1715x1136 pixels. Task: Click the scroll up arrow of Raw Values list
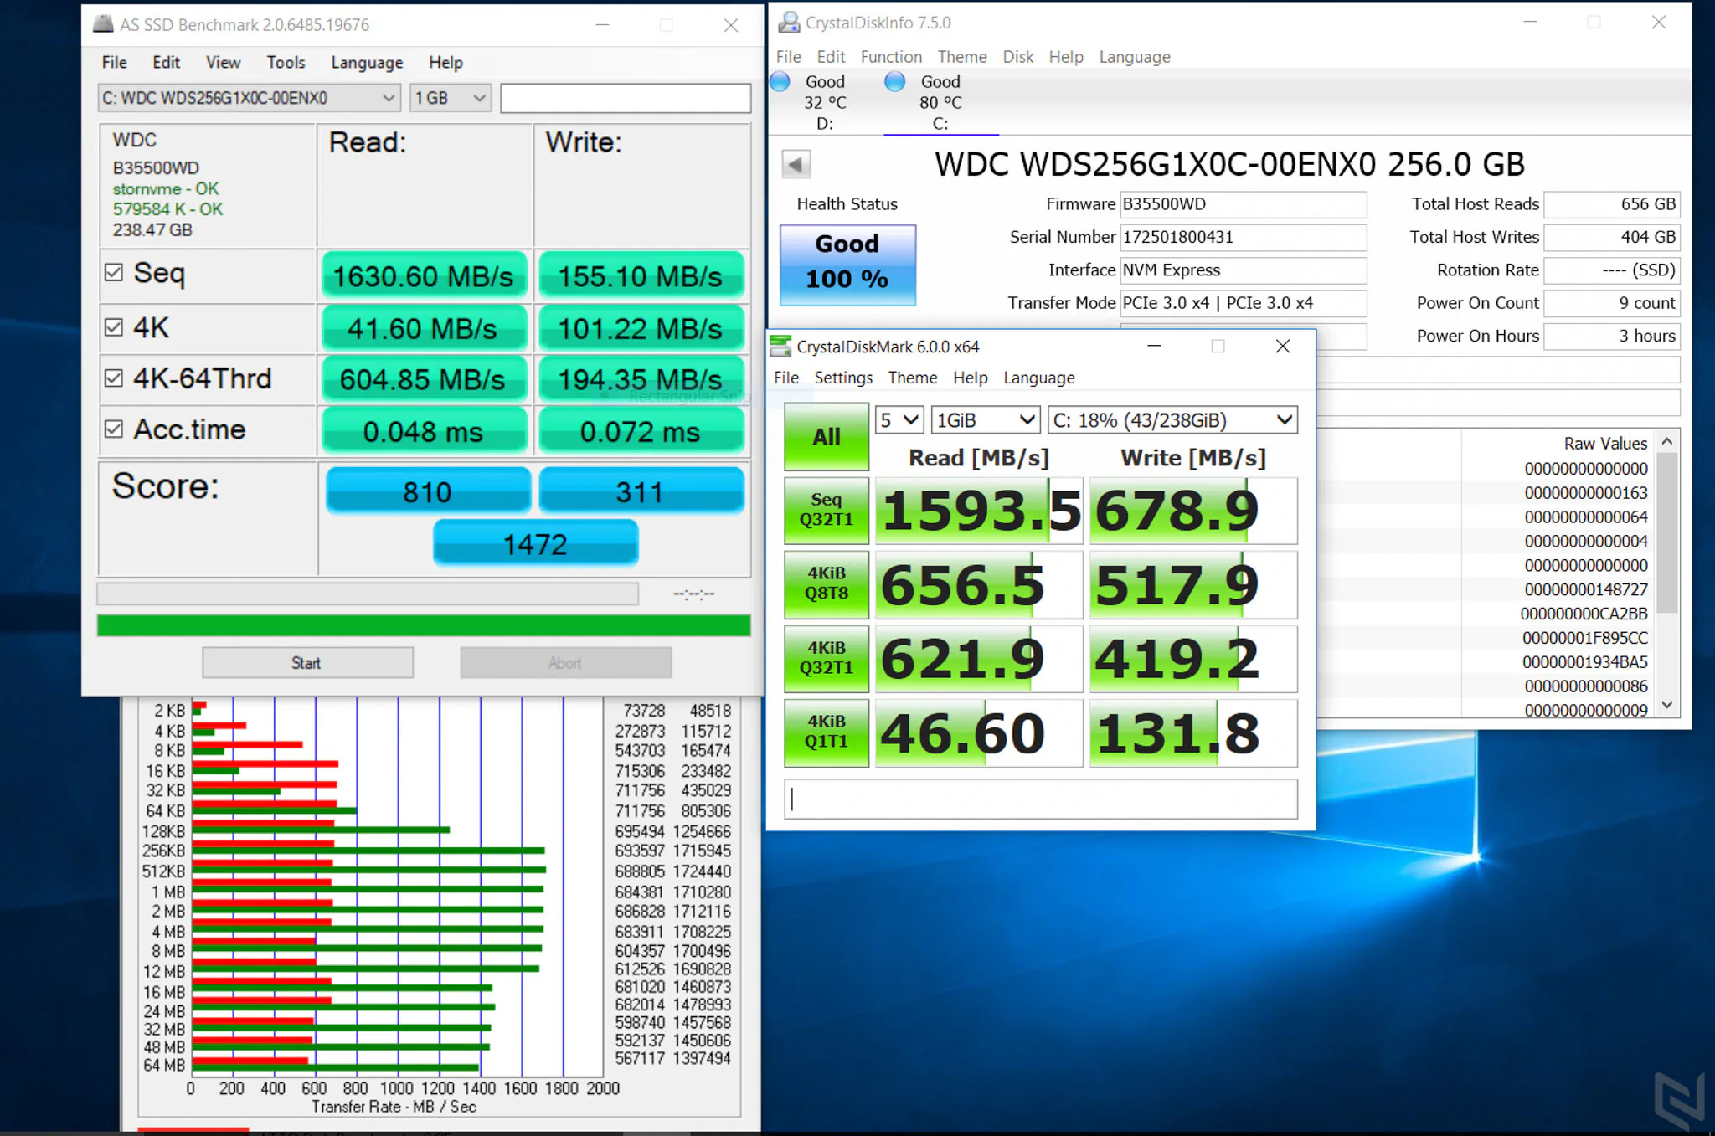pos(1667,441)
